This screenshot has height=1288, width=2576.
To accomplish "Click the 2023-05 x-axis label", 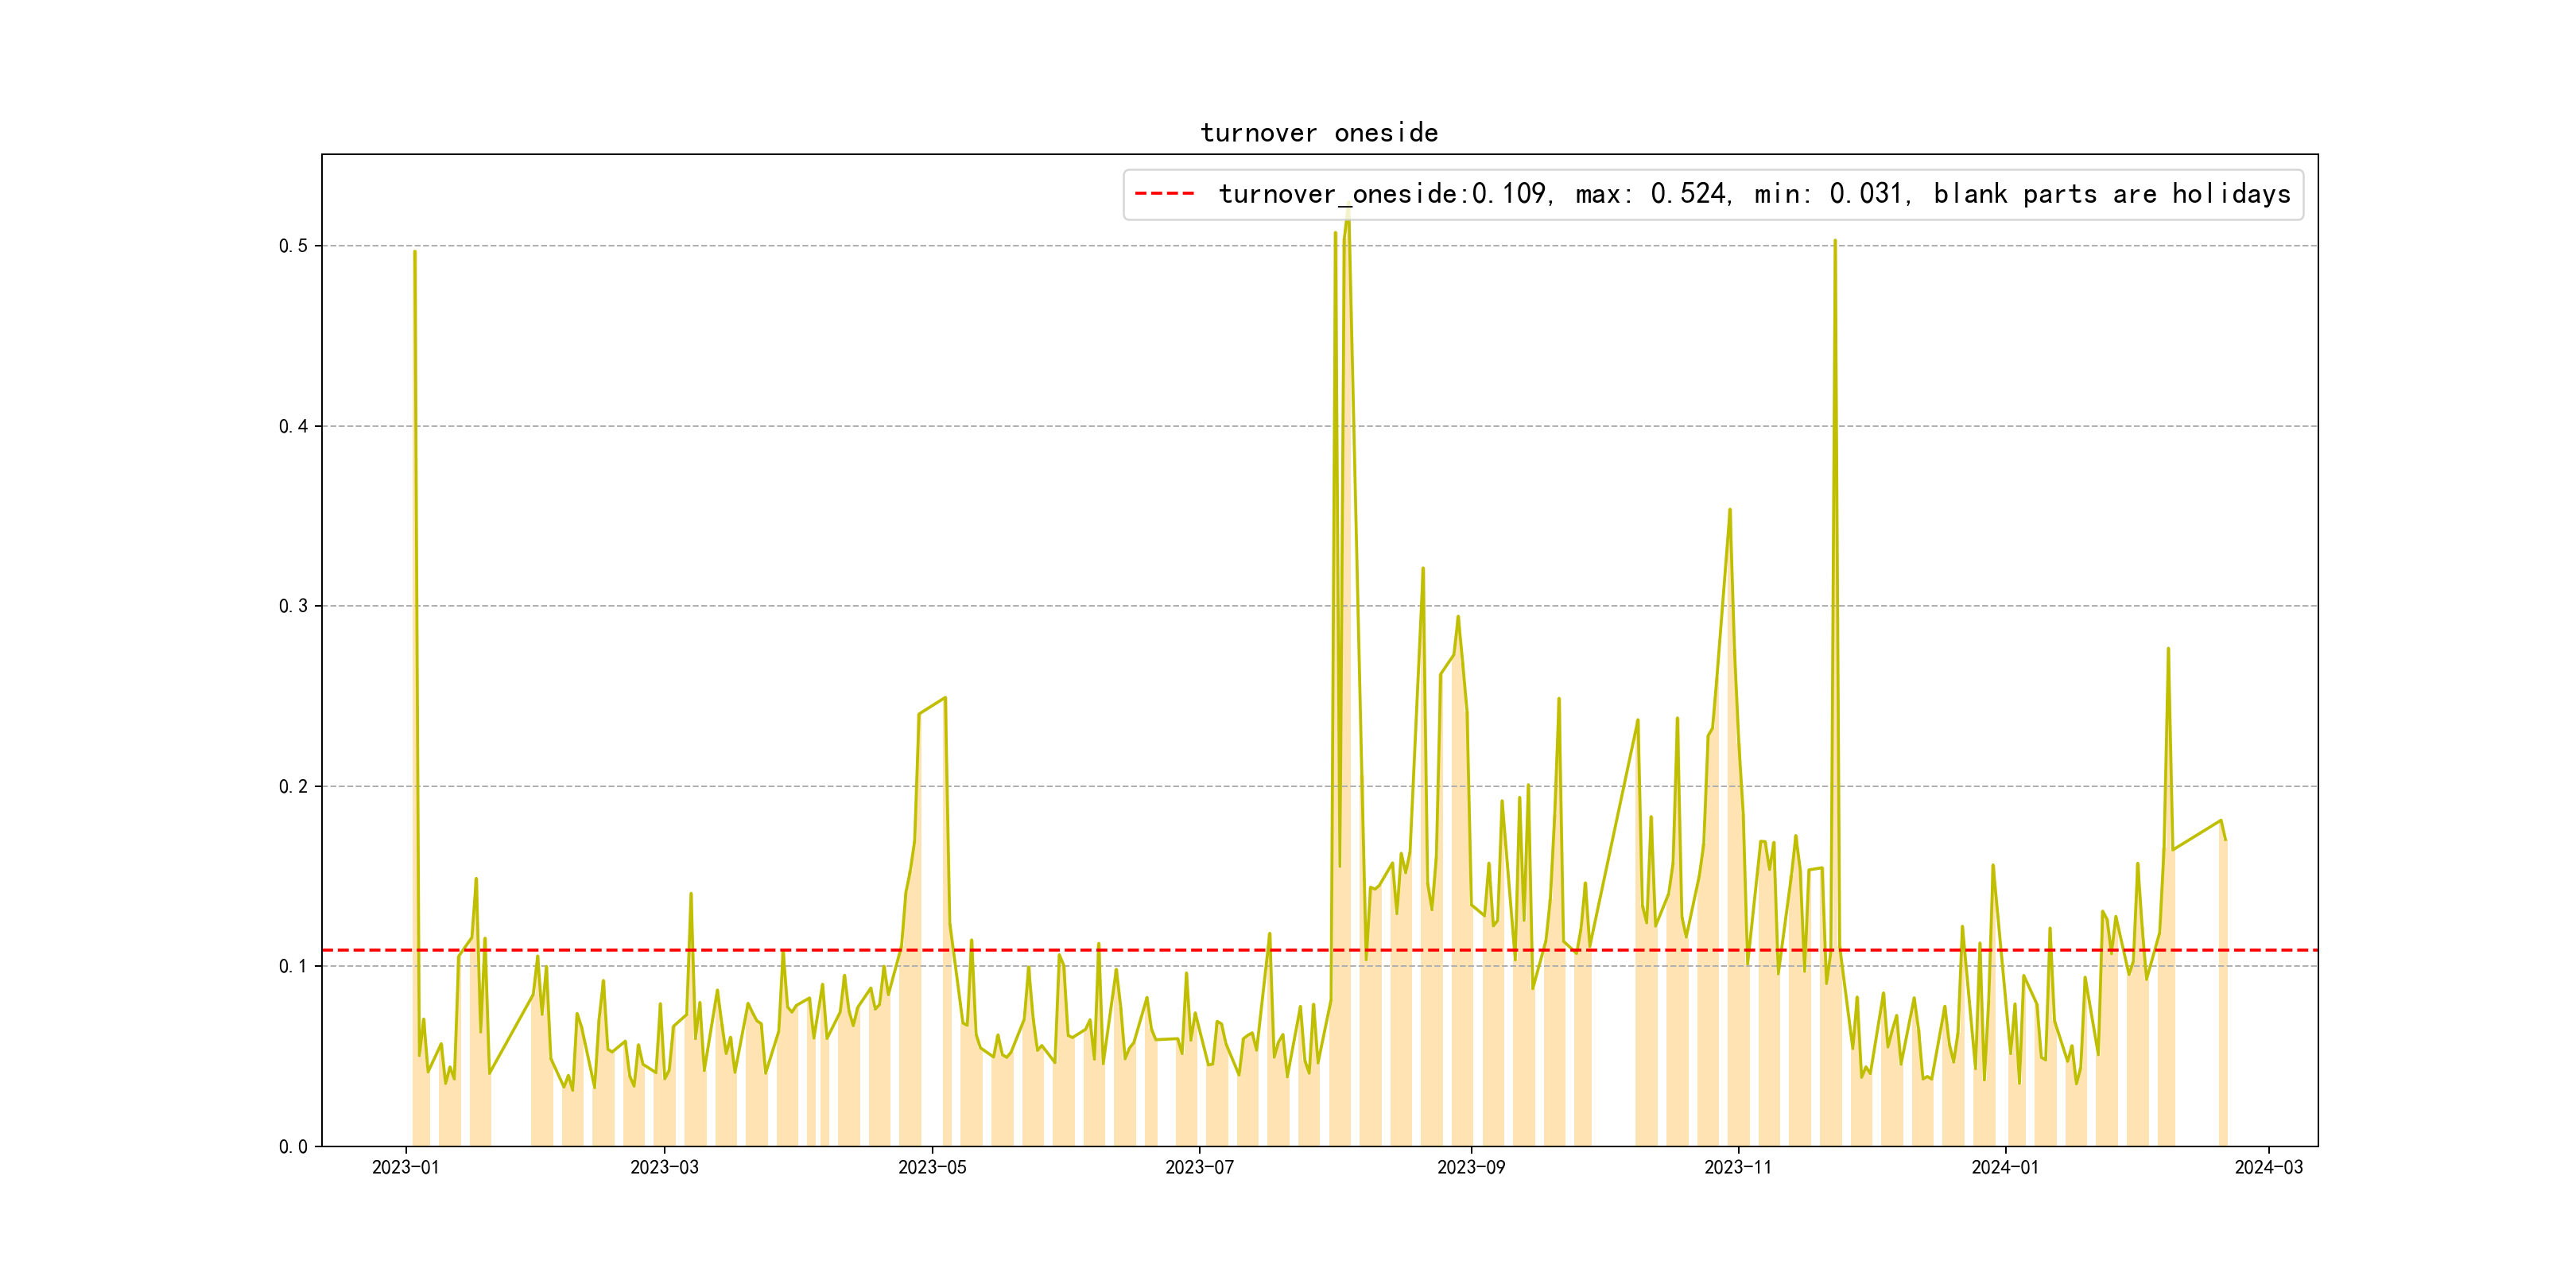I will (x=932, y=1167).
